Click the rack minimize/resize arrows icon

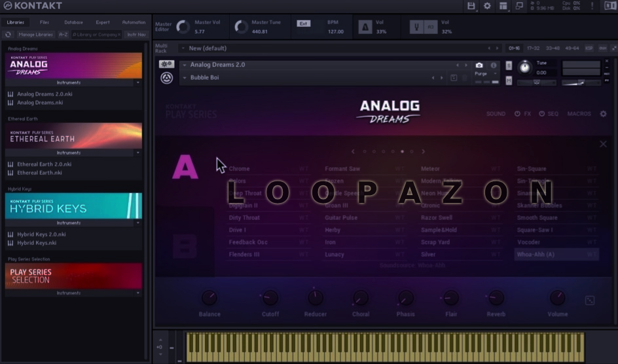coord(614,48)
